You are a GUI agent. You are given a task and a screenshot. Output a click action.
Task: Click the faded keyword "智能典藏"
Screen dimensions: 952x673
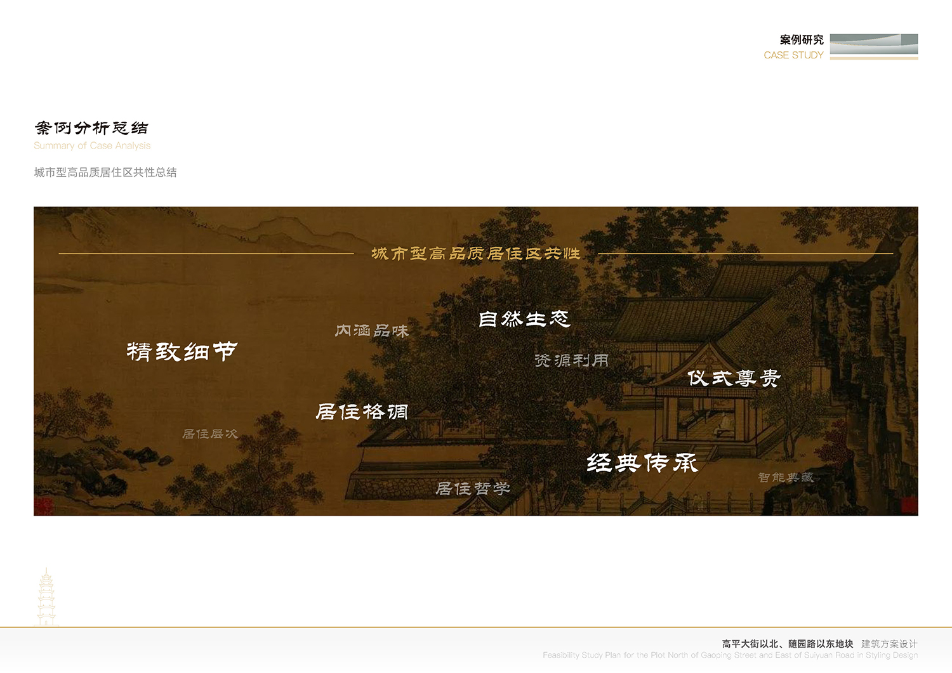pyautogui.click(x=786, y=477)
